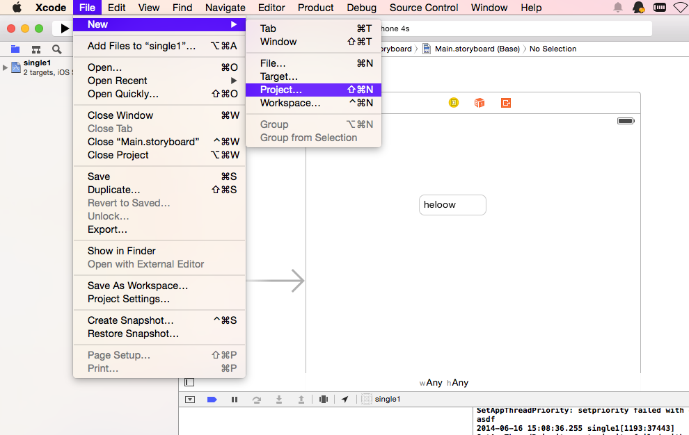Expand the single1 project disclosure triangle
This screenshot has height=435, width=689.
[x=5, y=67]
